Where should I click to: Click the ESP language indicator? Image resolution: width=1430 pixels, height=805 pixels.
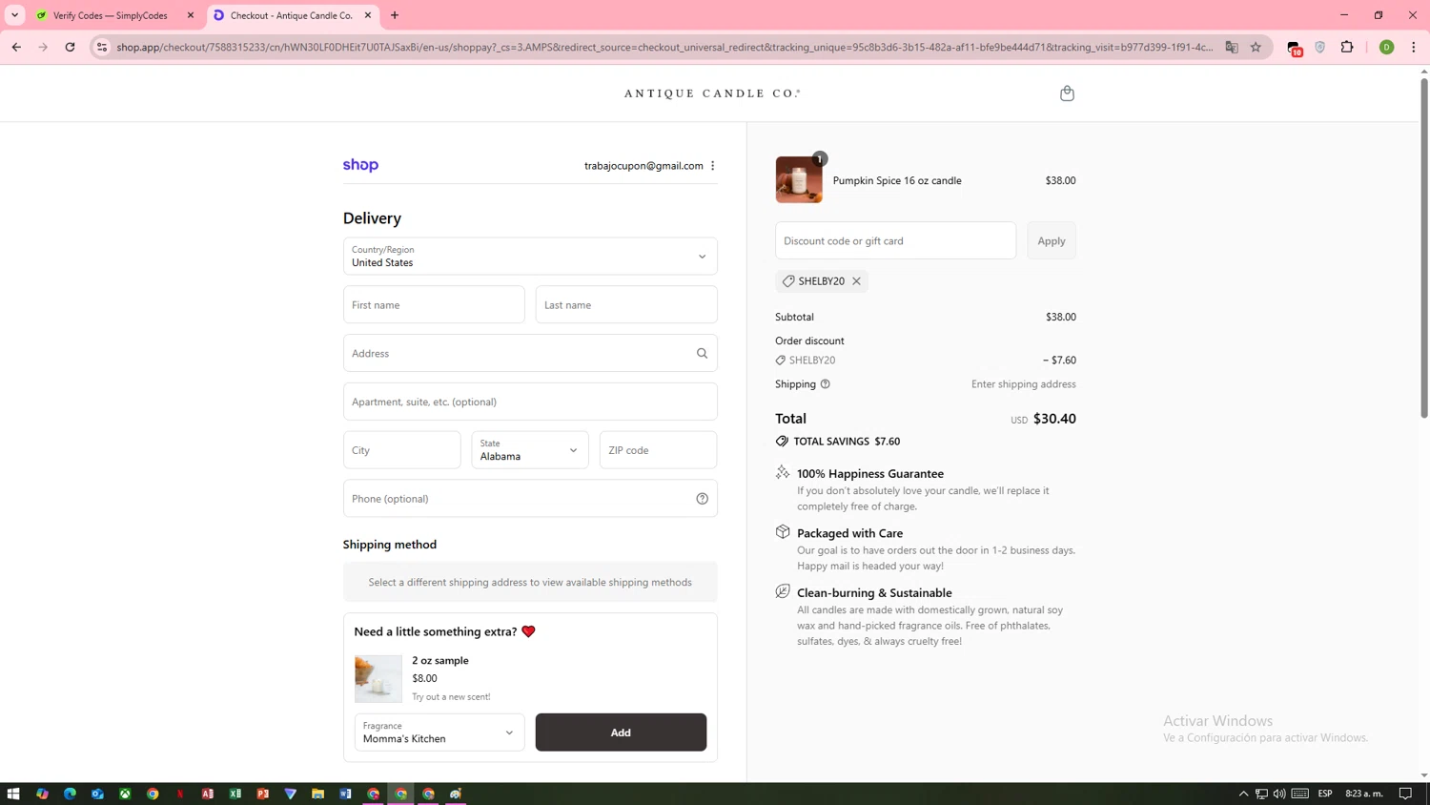pos(1325,794)
